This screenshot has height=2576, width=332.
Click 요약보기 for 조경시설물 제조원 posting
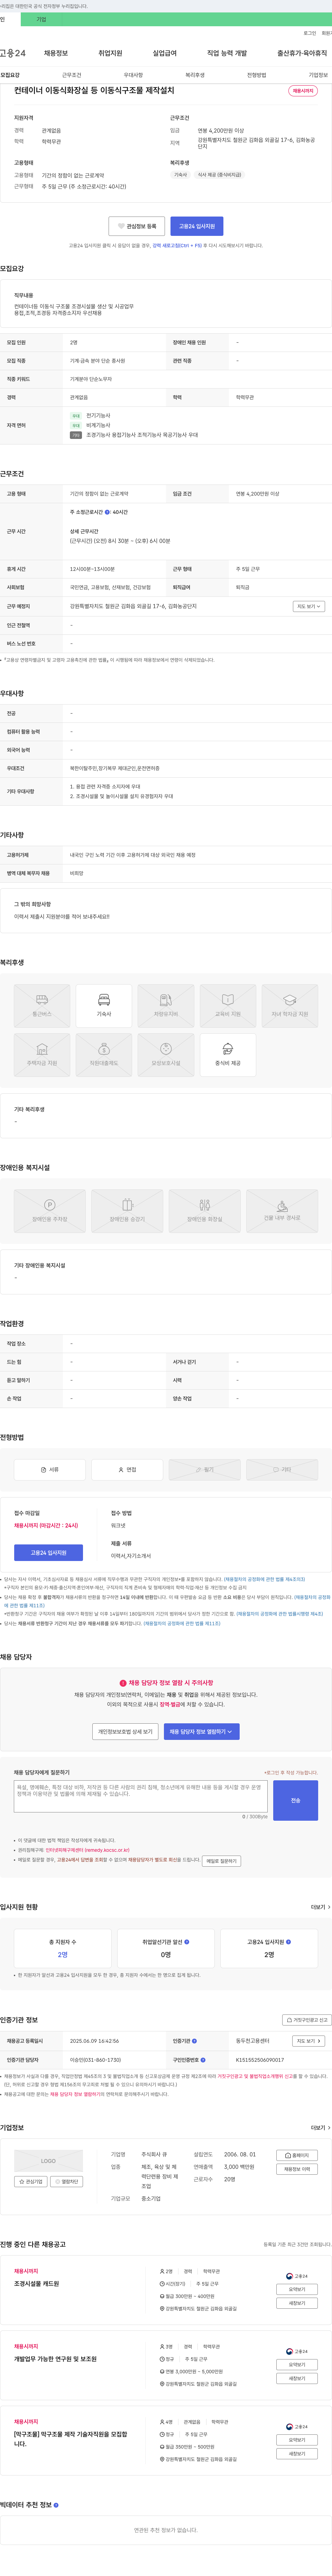pos(297,2289)
